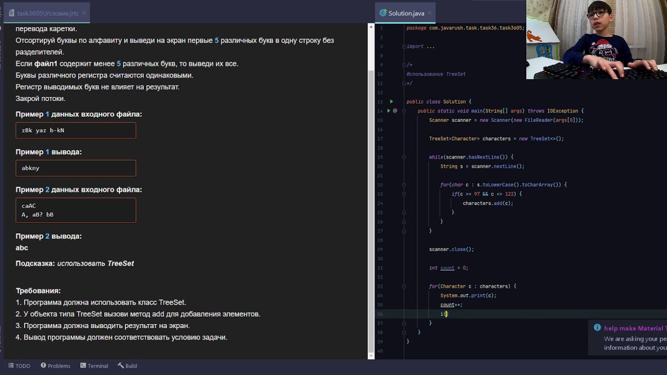Close the task3605\Условие.jrtc tab
Viewport: 667px width, 375px height.
click(84, 13)
